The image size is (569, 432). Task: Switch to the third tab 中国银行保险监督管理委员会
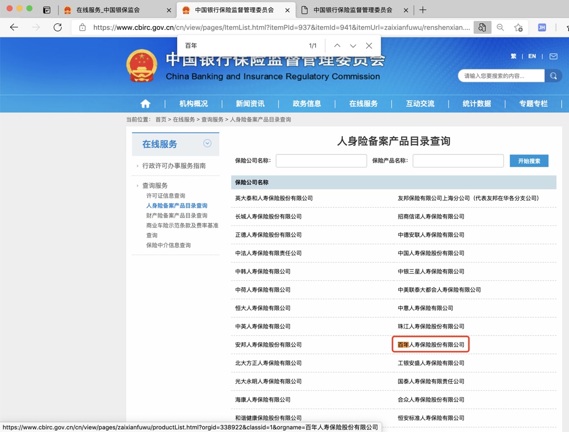tap(353, 10)
